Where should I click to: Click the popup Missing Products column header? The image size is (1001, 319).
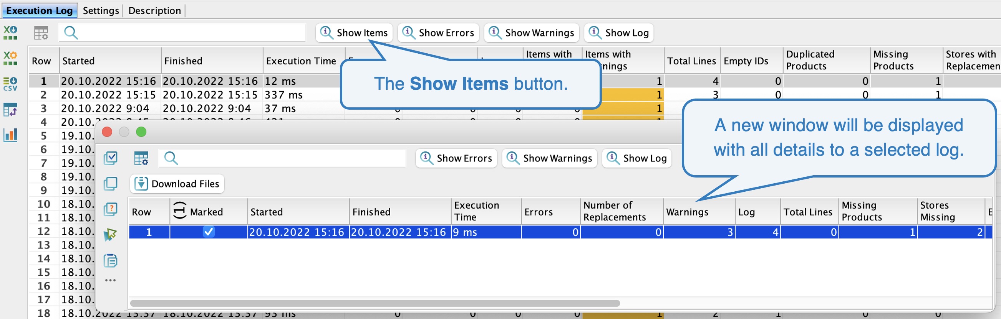coord(878,212)
